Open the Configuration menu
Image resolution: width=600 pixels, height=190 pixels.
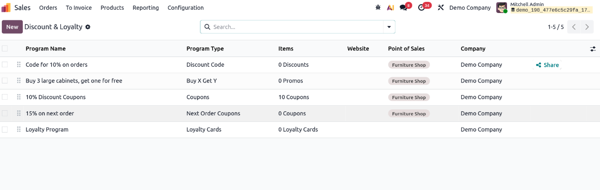(186, 8)
